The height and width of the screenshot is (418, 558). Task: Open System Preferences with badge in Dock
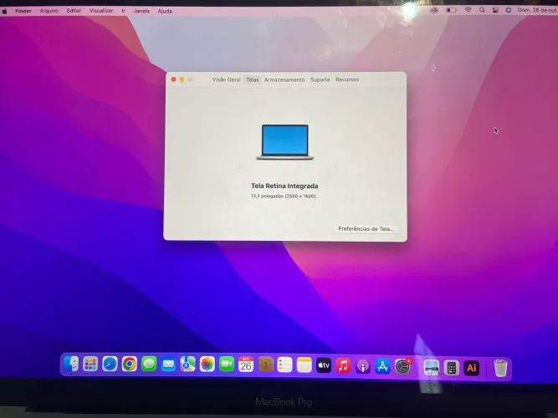coord(402,367)
